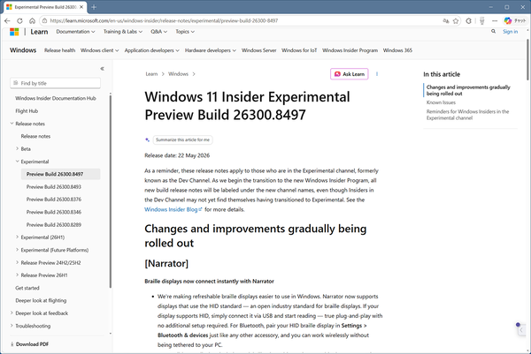Viewport: 531px width, 354px height.
Task: Expand the Experimental (26H1) node
Action: coord(18,237)
